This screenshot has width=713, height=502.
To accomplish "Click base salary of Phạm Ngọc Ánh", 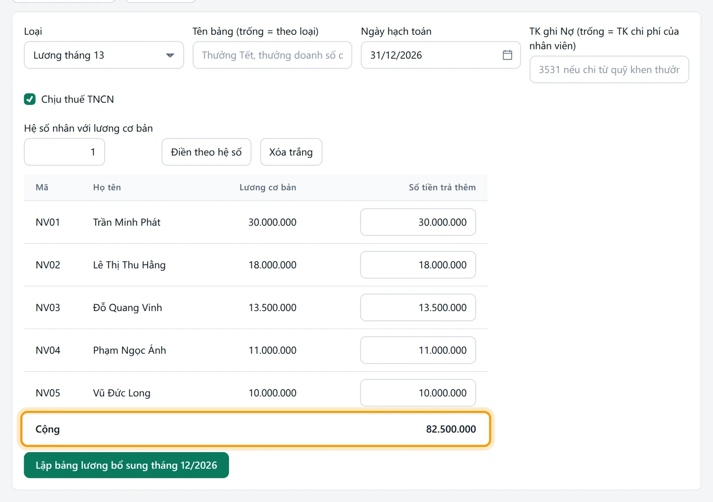I will click(x=272, y=350).
